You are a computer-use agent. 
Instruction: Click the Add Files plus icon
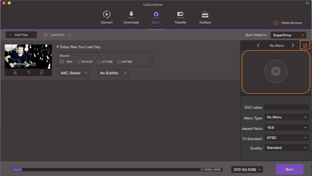(x=10, y=34)
